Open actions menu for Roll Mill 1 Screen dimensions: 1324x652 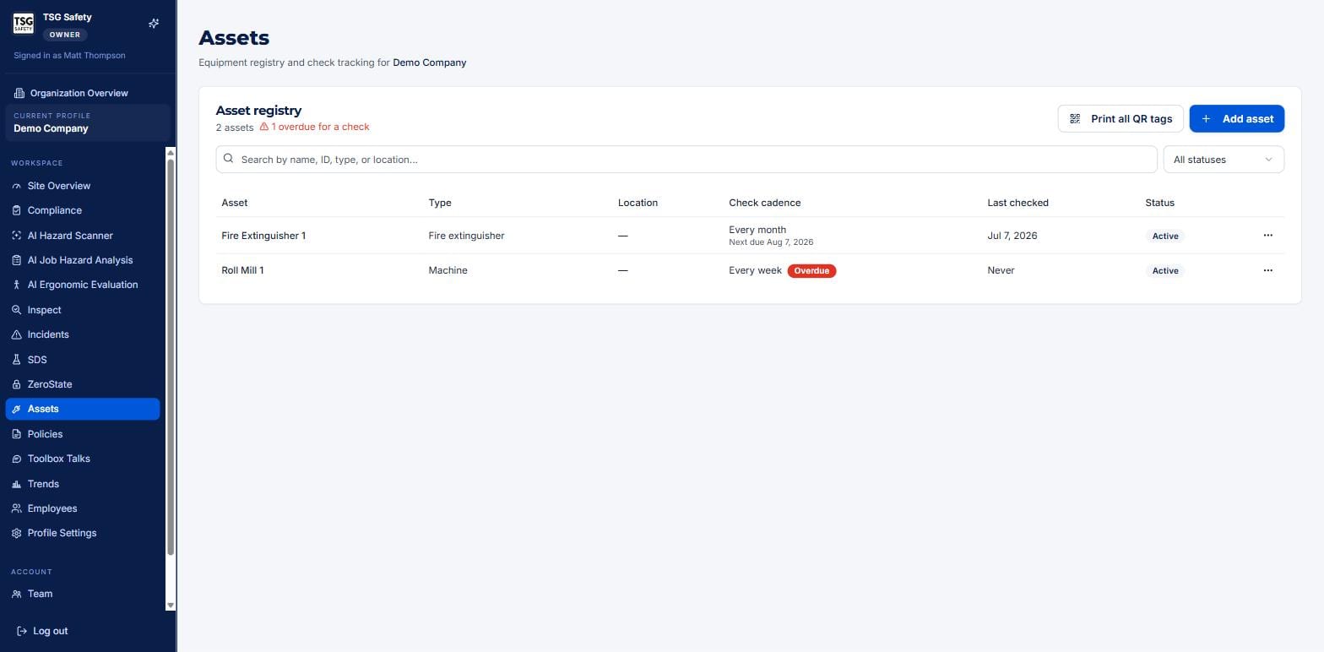1267,270
